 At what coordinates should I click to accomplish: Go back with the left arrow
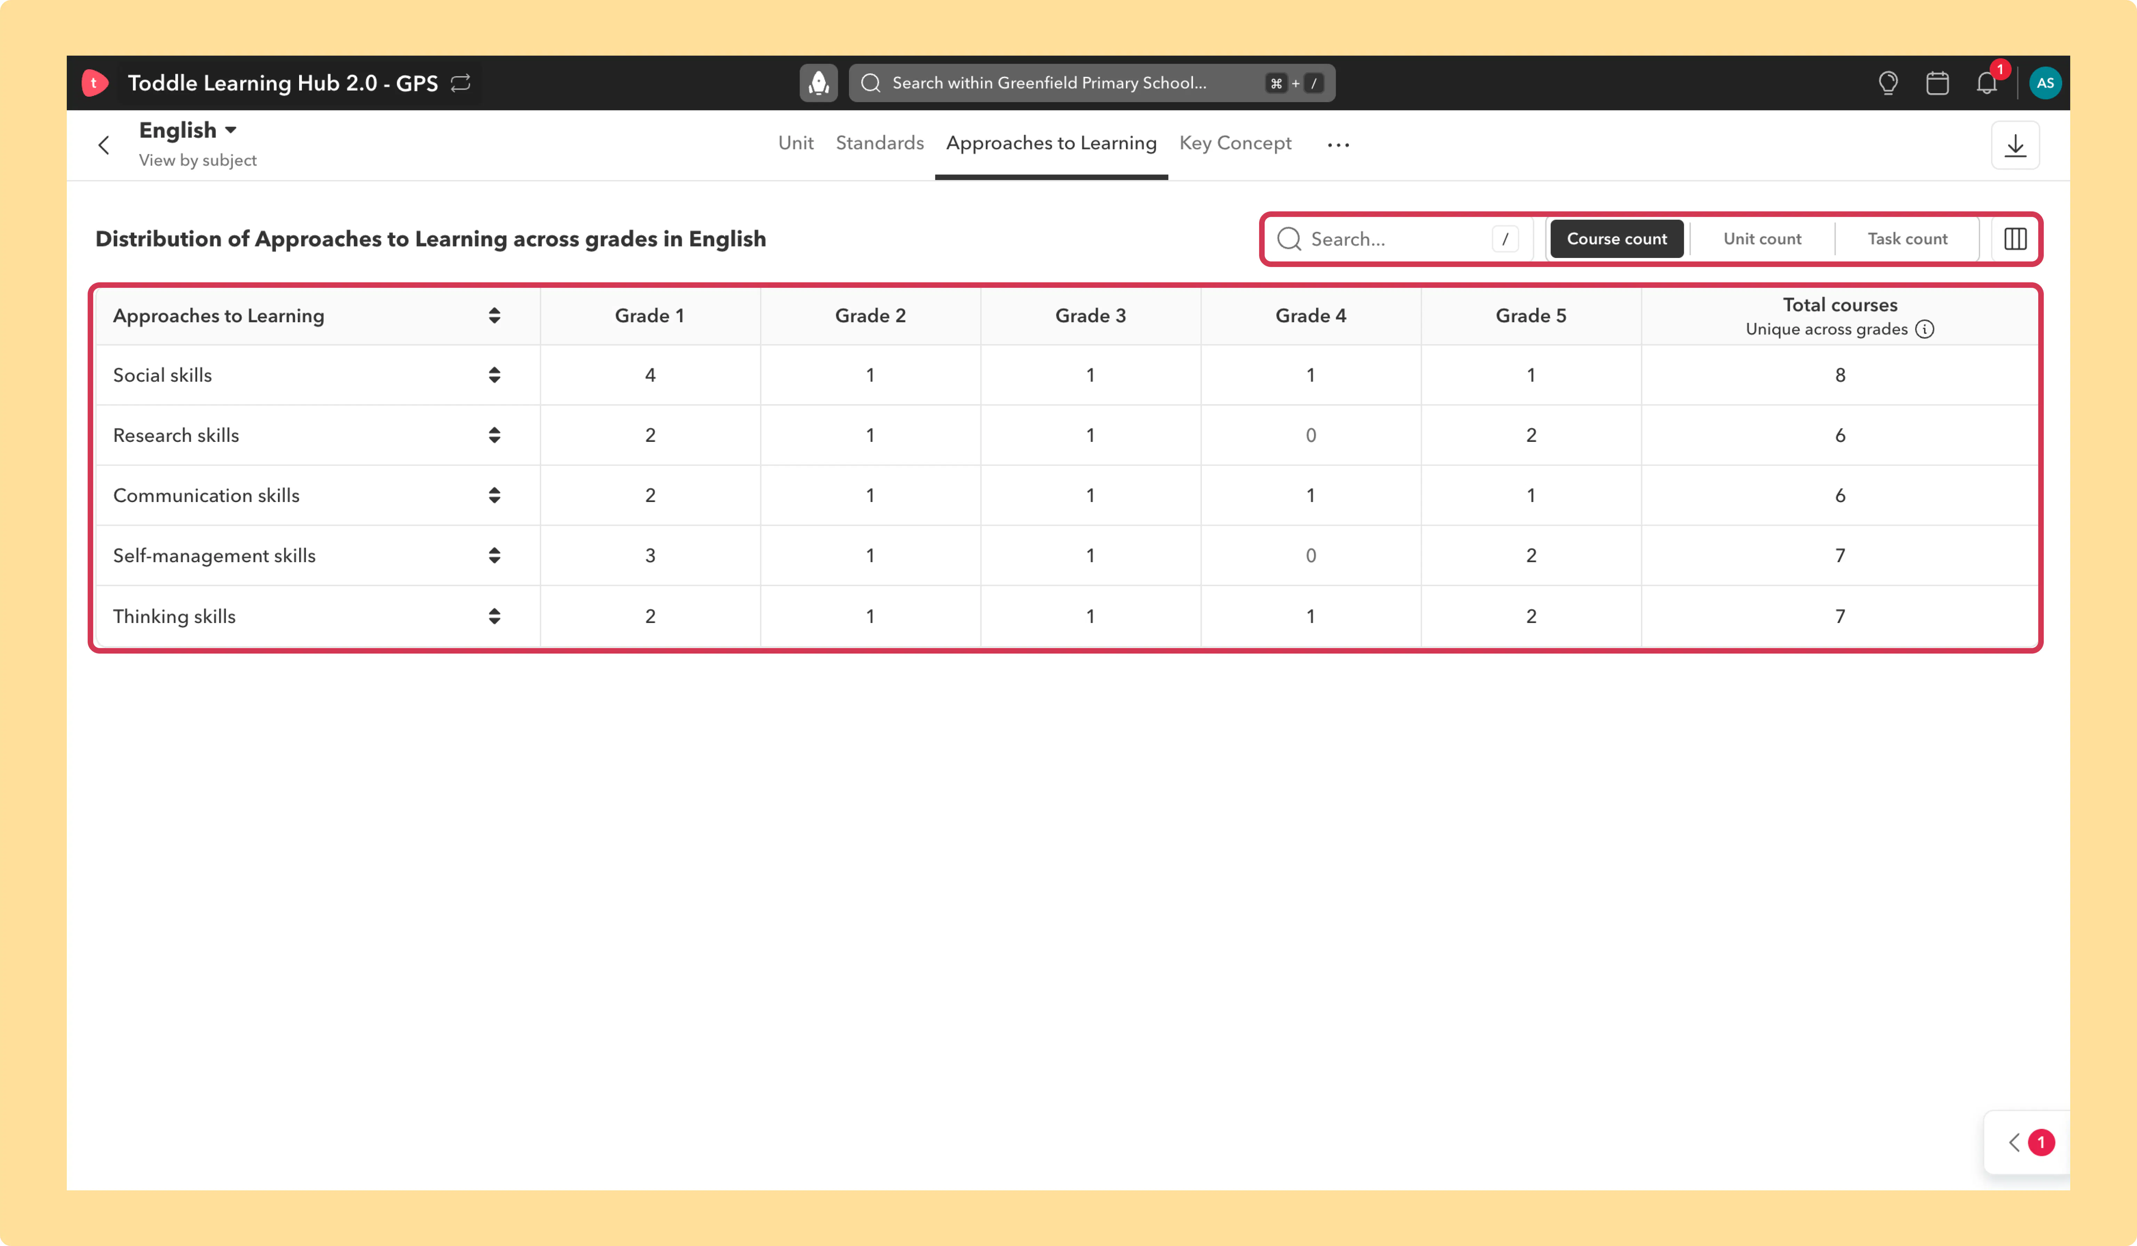click(103, 145)
